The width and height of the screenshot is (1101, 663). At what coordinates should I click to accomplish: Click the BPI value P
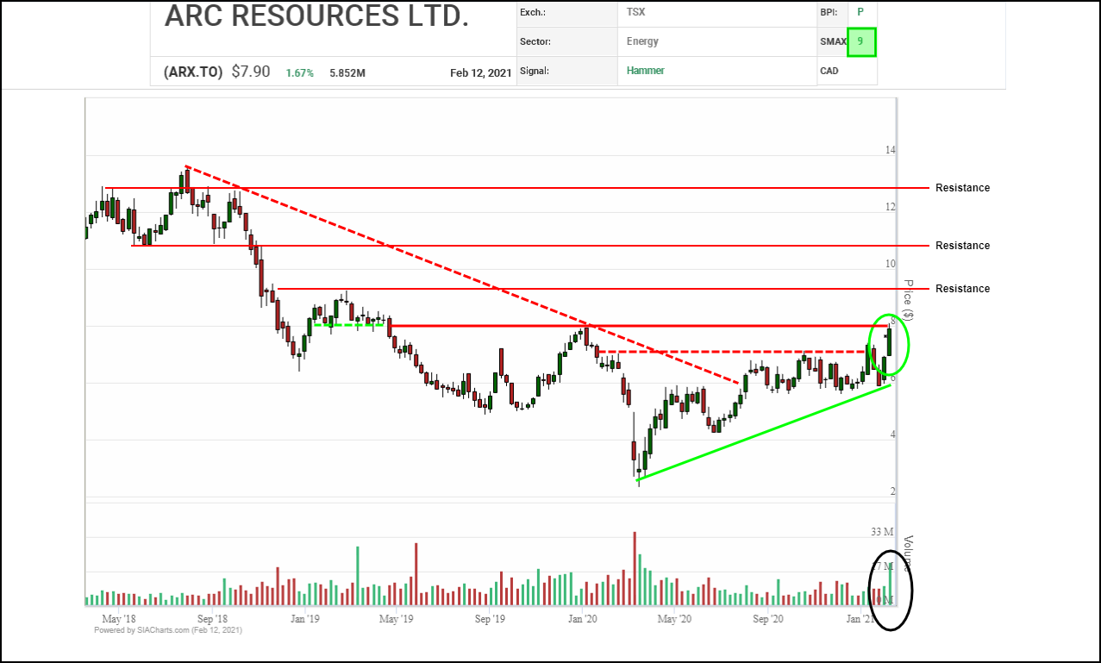(860, 13)
